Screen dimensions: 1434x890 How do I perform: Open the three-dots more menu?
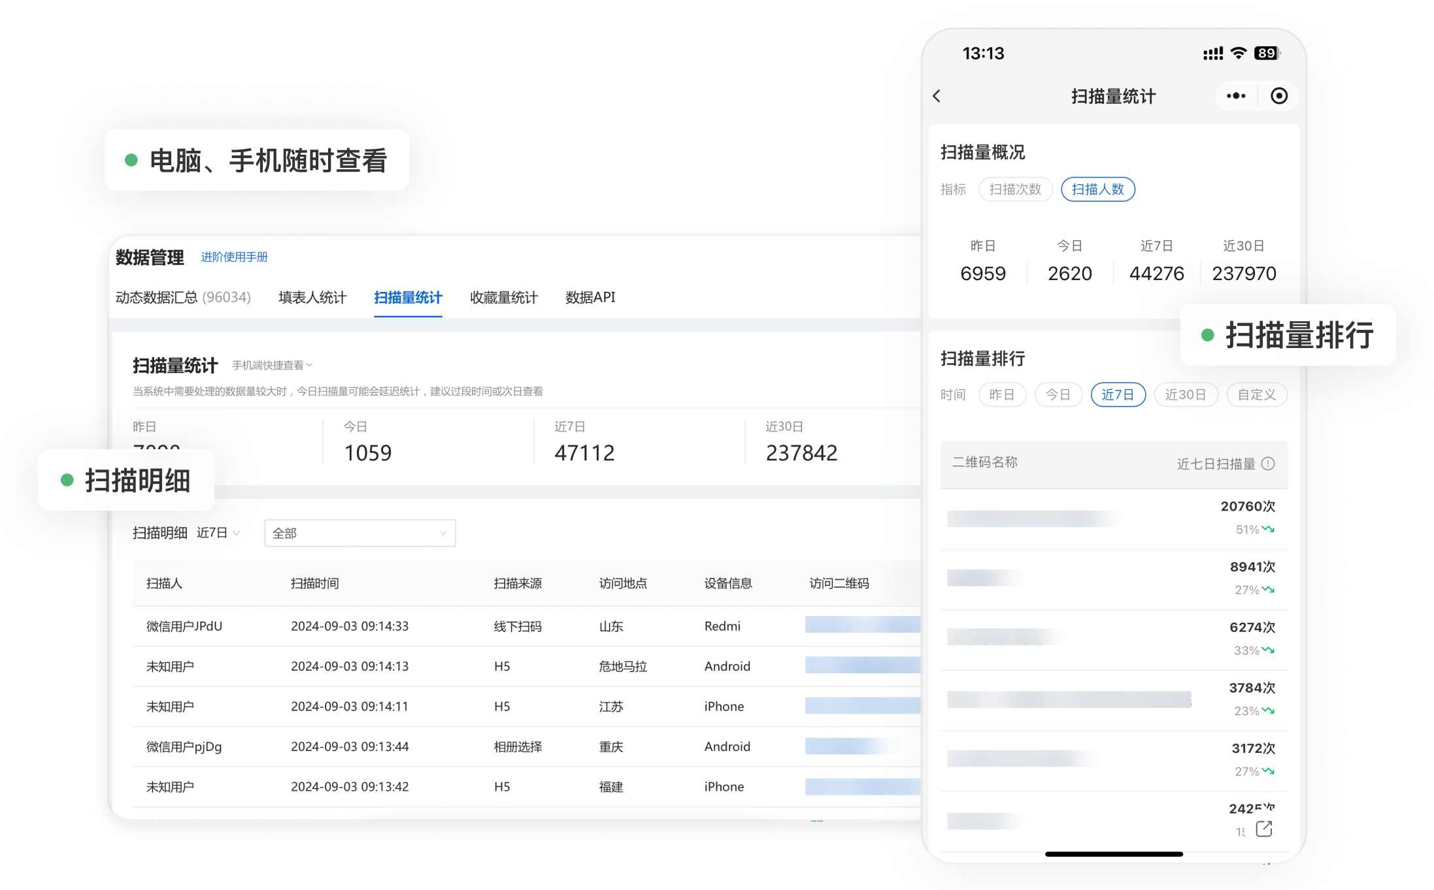tap(1235, 96)
